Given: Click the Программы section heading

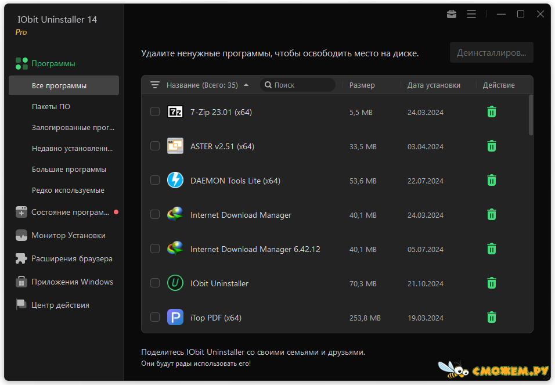Looking at the screenshot, I should pos(53,64).
